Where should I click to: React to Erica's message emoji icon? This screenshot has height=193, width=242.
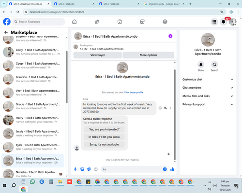(x=160, y=108)
